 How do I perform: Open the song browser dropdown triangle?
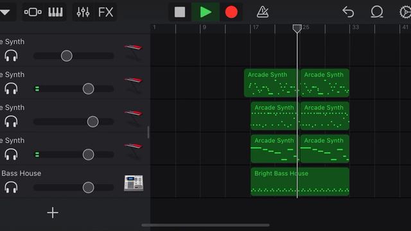point(4,12)
